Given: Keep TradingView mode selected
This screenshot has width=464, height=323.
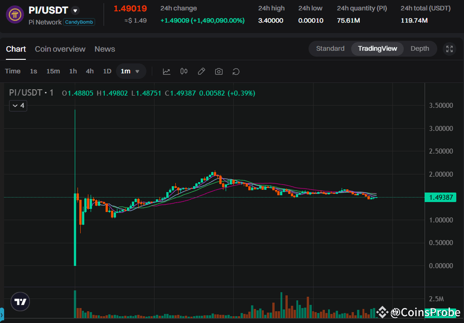Looking at the screenshot, I should pyautogui.click(x=377, y=48).
